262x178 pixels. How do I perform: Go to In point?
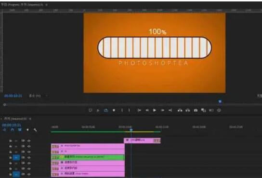pos(139,110)
